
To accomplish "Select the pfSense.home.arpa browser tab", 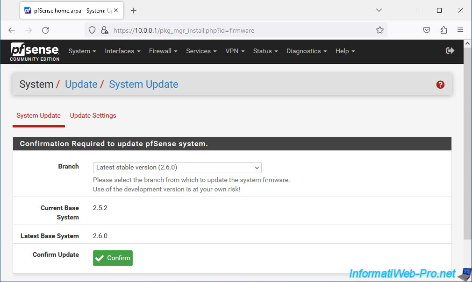I will point(72,11).
